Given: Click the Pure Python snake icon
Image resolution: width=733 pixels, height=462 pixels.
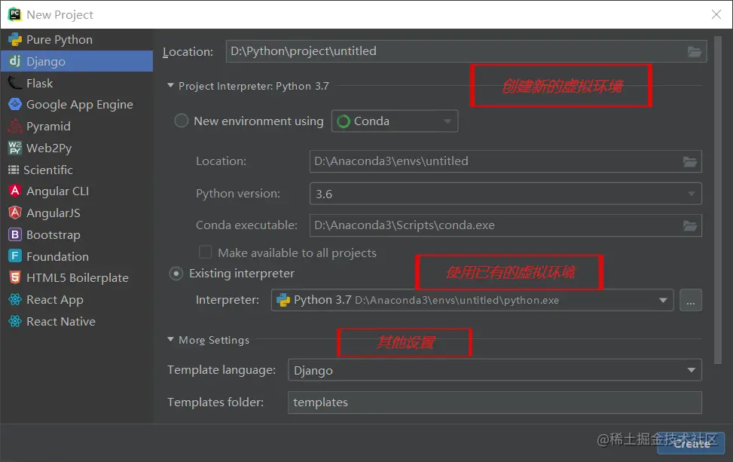Looking at the screenshot, I should 15,40.
